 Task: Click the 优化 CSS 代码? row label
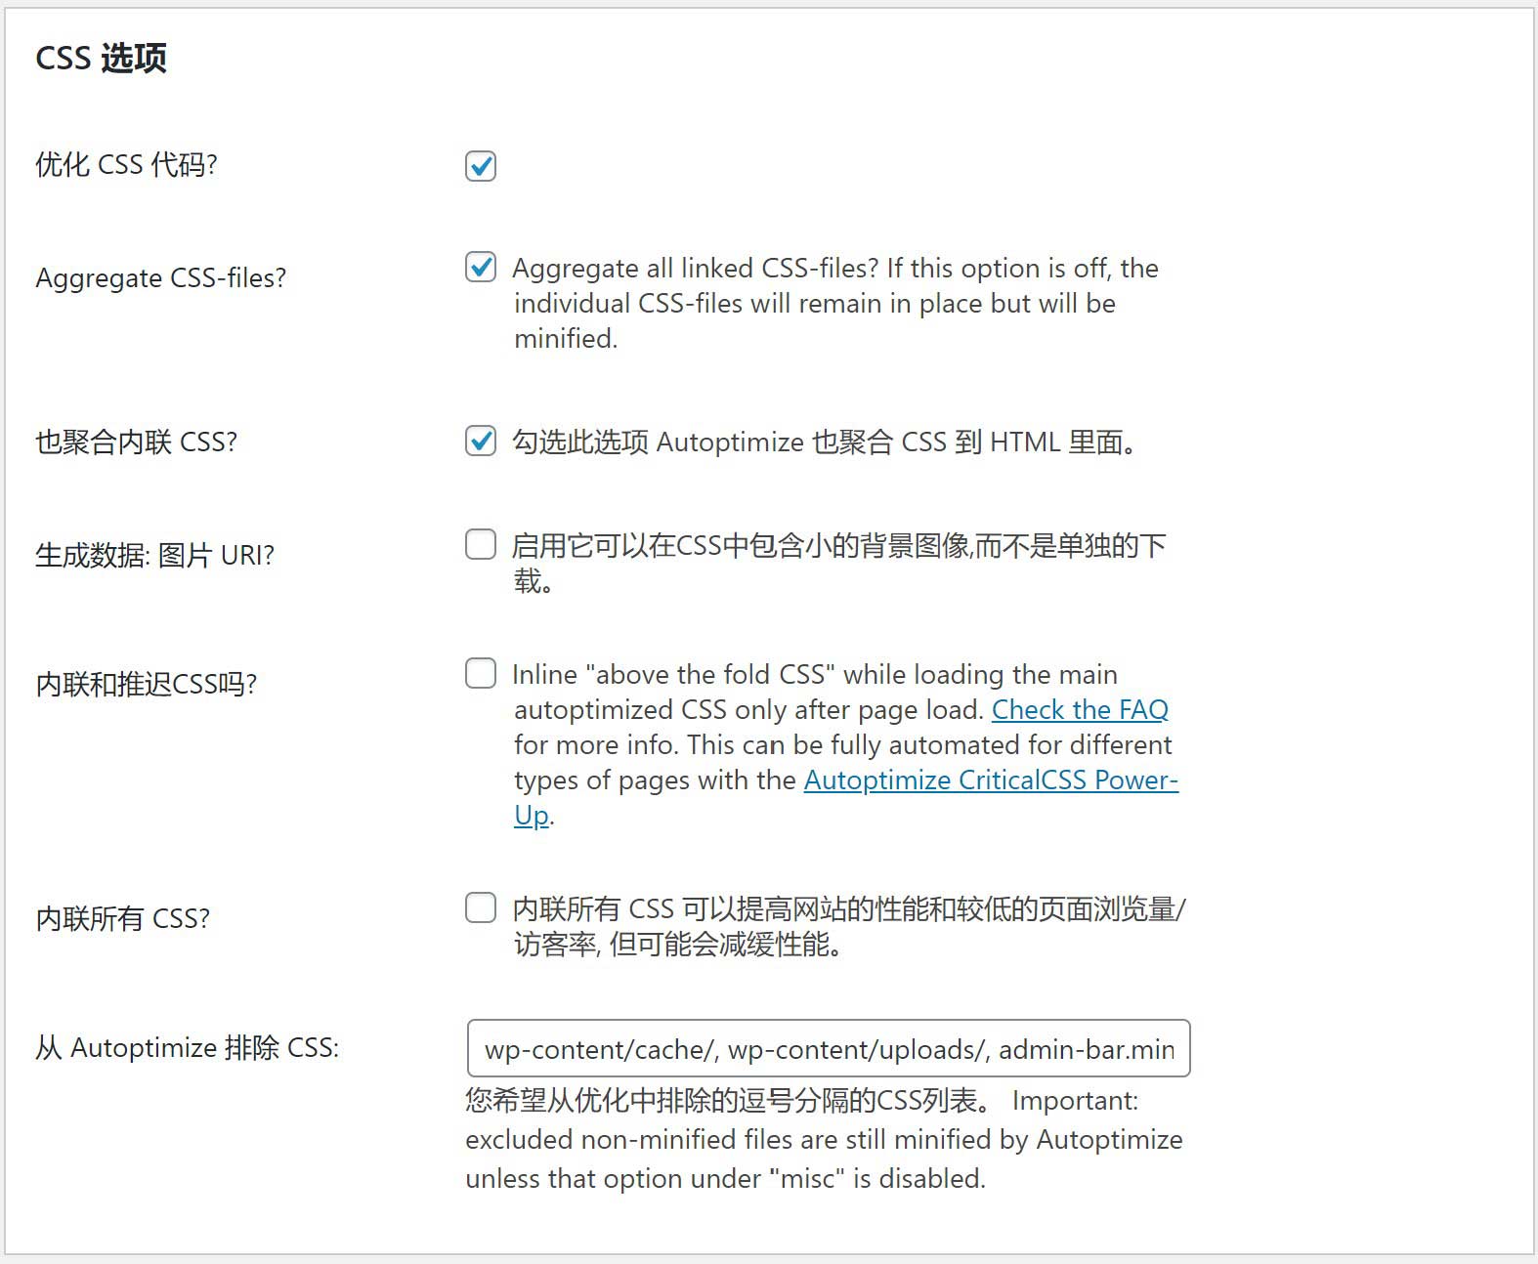(x=126, y=165)
